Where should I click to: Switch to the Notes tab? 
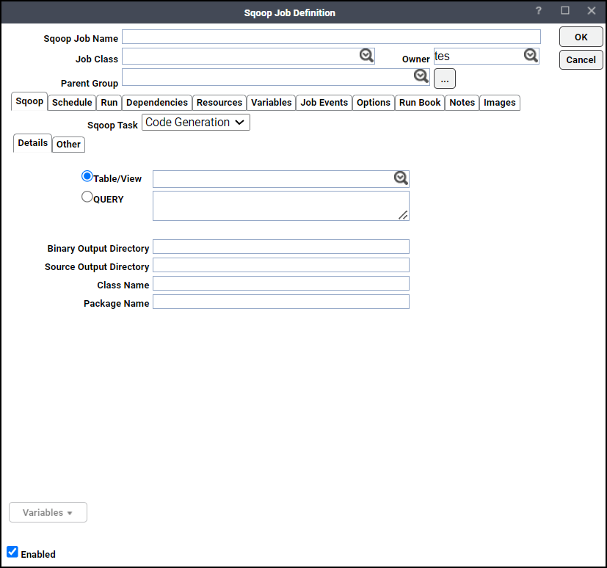click(x=462, y=103)
